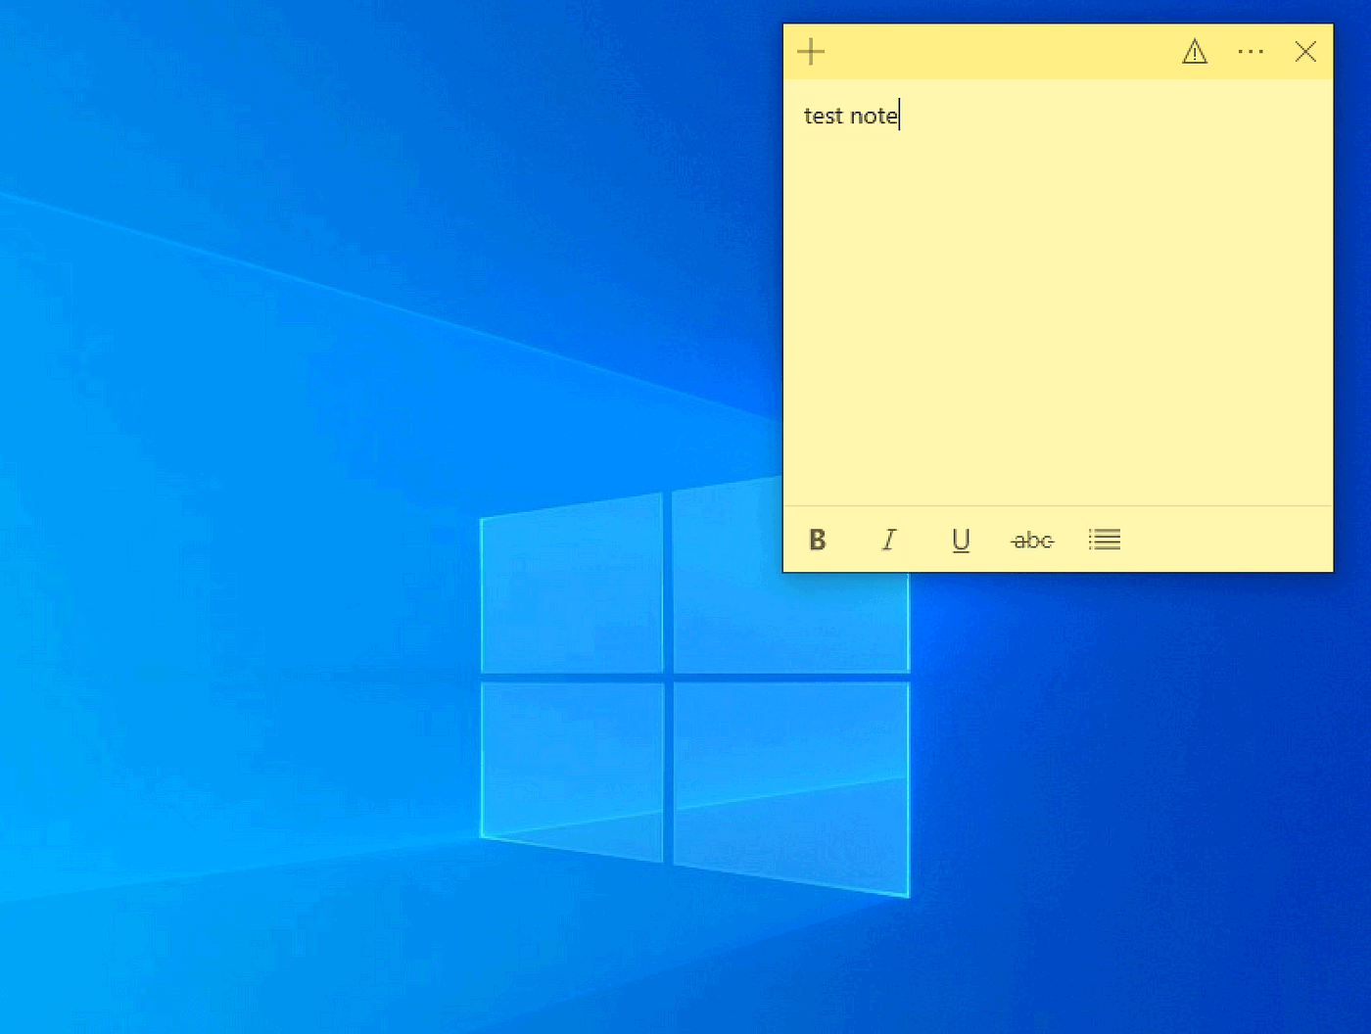Viewport: 1371px width, 1034px height.
Task: Click the warning triangle icon in the note header
Action: pos(1195,52)
